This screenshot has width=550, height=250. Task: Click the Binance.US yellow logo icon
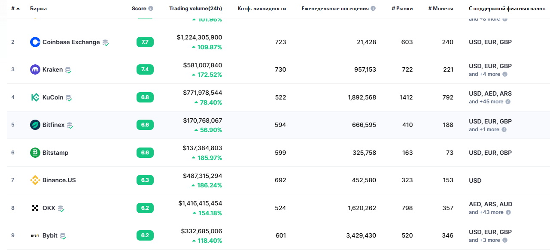tap(35, 180)
